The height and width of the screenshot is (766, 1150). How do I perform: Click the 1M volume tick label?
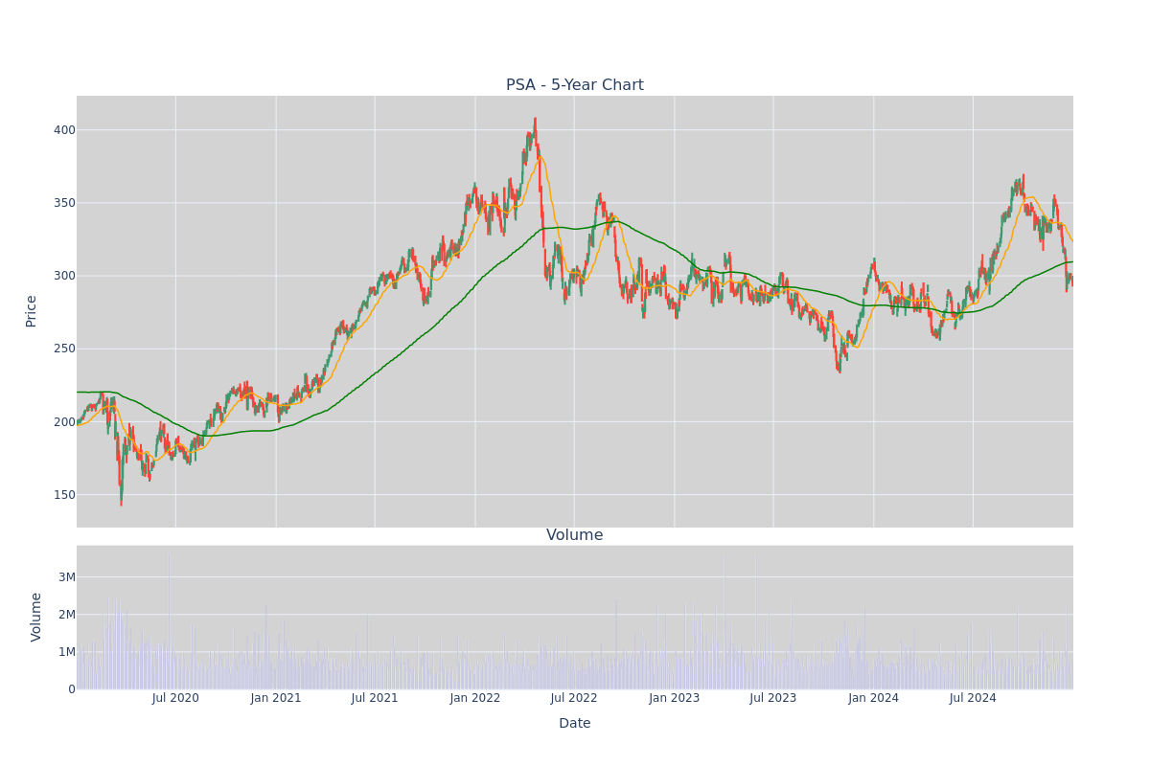tap(67, 652)
